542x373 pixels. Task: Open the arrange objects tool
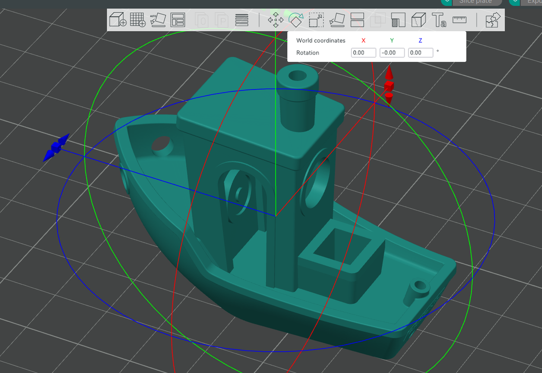(178, 20)
